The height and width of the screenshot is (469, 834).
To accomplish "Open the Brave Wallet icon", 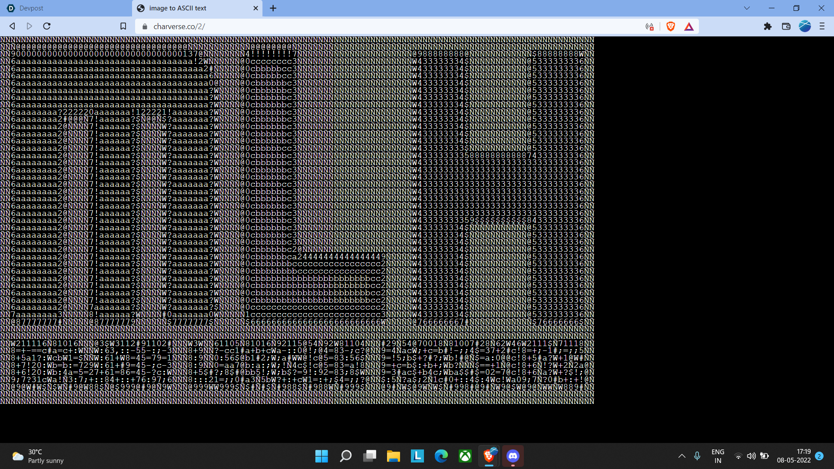I will [x=786, y=26].
